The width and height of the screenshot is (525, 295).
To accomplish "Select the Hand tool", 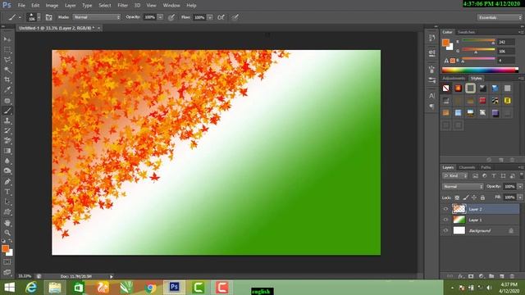I will click(x=7, y=222).
